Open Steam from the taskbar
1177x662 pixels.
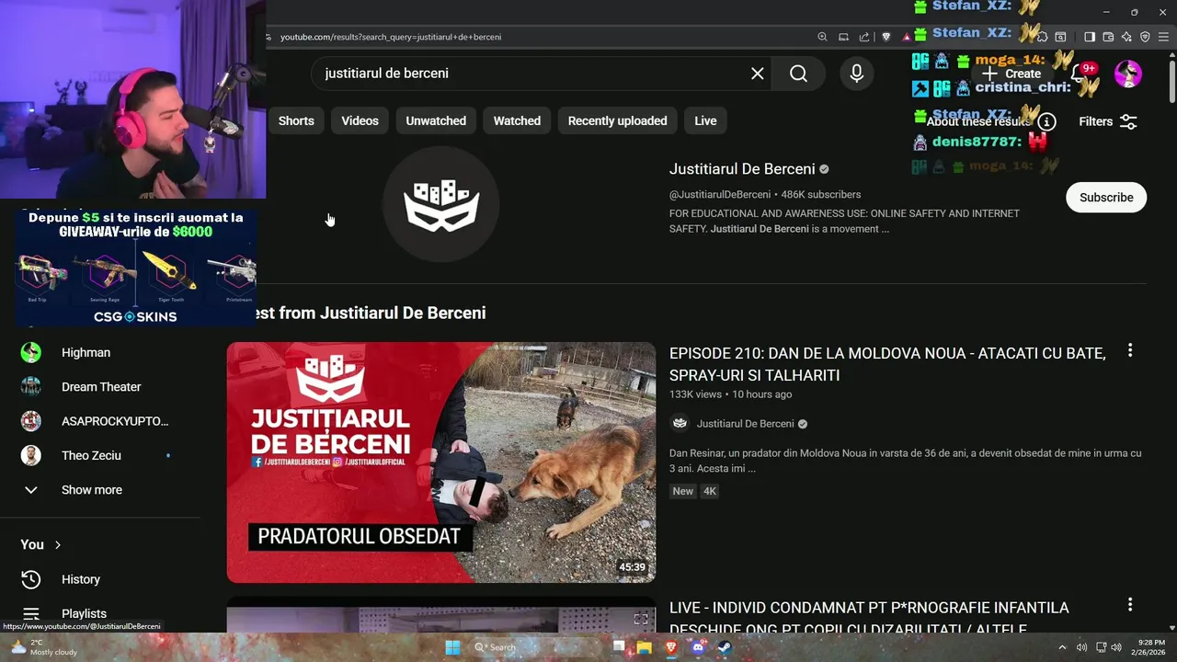(724, 647)
